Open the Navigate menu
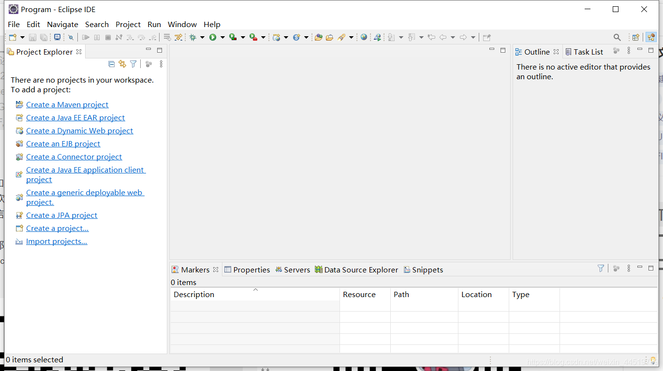Viewport: 663px width, 371px height. click(62, 24)
